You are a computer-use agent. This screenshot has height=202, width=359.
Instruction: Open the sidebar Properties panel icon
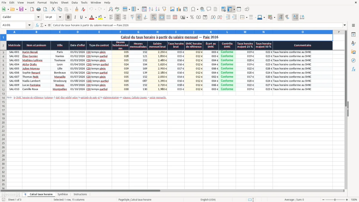353,35
